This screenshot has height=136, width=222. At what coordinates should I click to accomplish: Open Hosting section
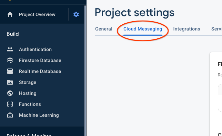click(x=28, y=93)
